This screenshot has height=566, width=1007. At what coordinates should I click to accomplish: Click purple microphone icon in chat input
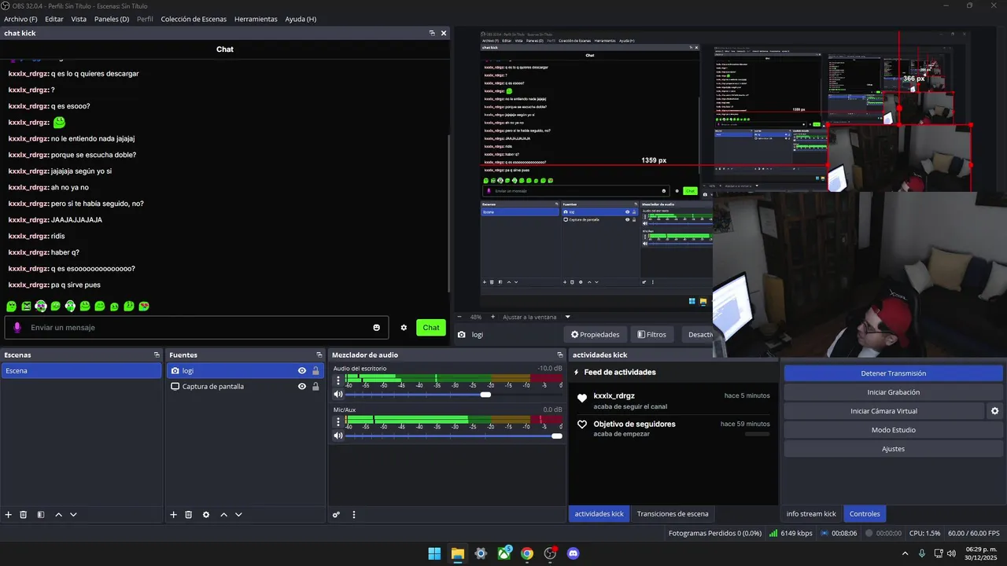pos(17,328)
